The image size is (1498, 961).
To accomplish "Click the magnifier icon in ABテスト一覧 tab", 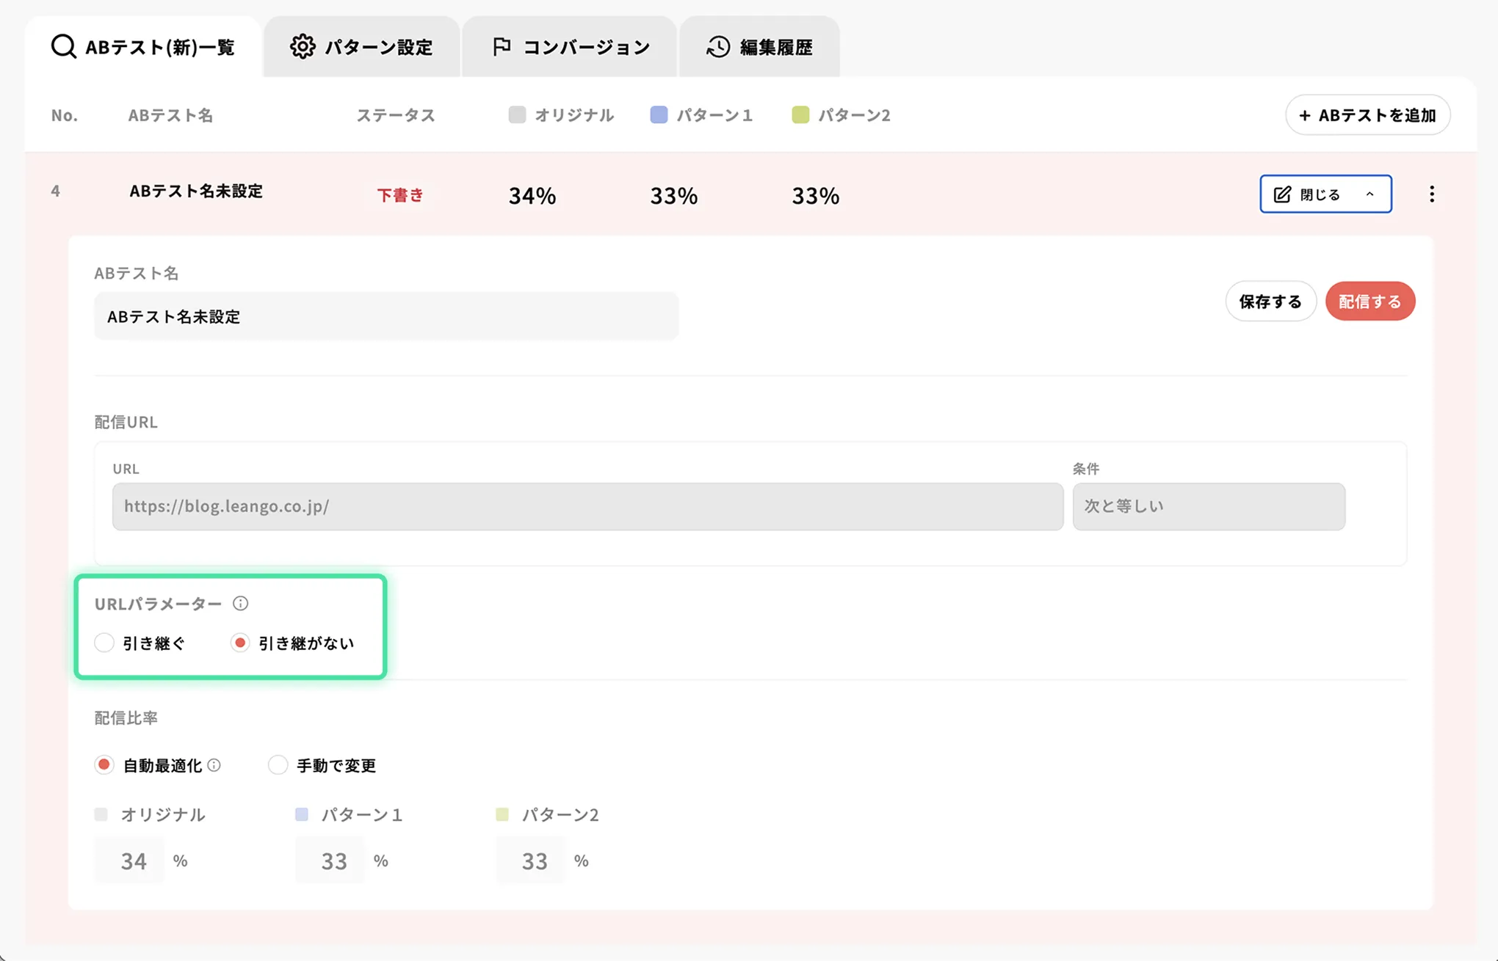I will pyautogui.click(x=63, y=46).
